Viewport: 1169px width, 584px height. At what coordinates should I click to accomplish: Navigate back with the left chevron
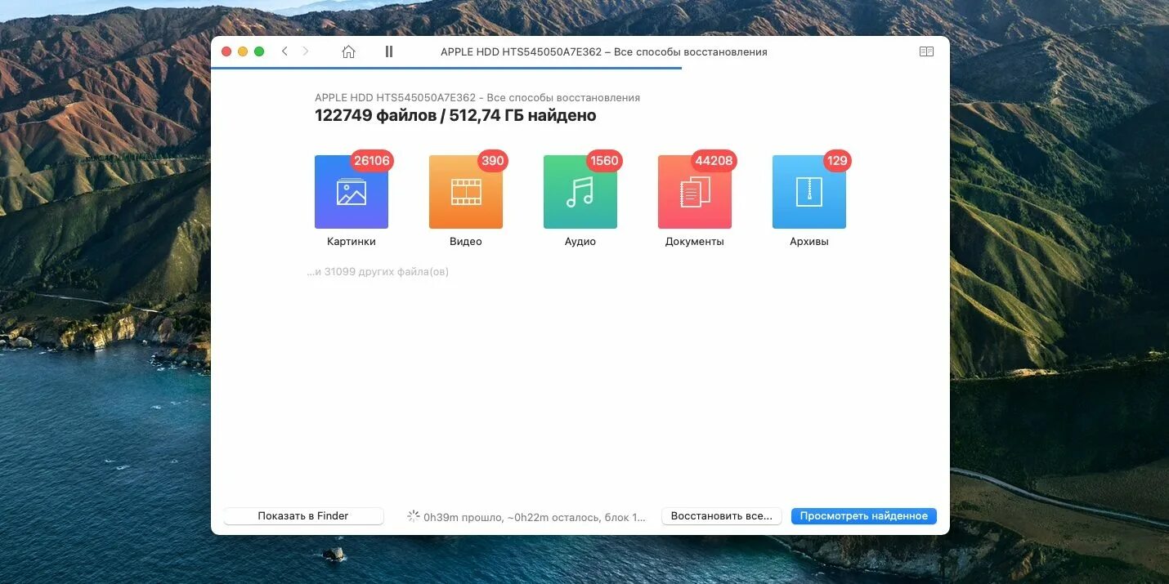coord(284,51)
